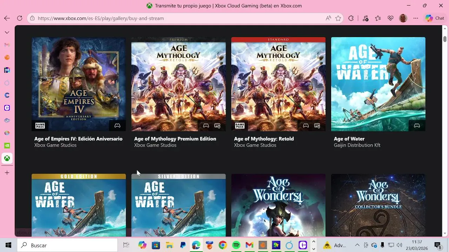Open Age of Water Gold Edition cover
The width and height of the screenshot is (449, 252).
coord(79,205)
